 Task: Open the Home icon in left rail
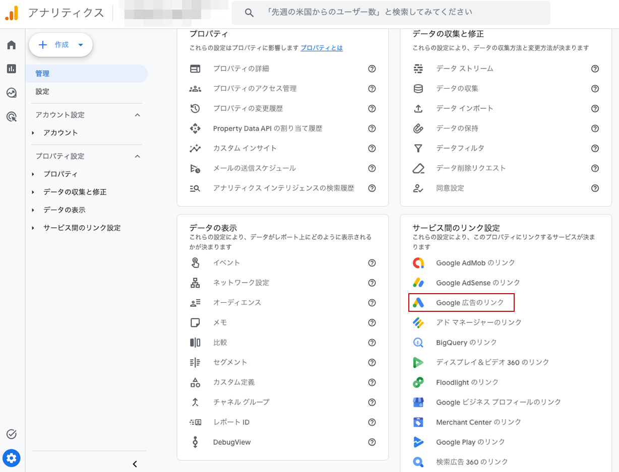click(x=12, y=45)
